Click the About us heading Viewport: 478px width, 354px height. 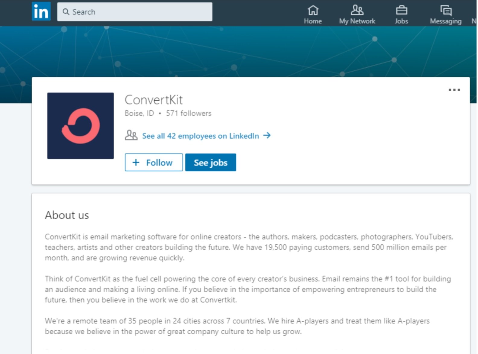point(67,215)
